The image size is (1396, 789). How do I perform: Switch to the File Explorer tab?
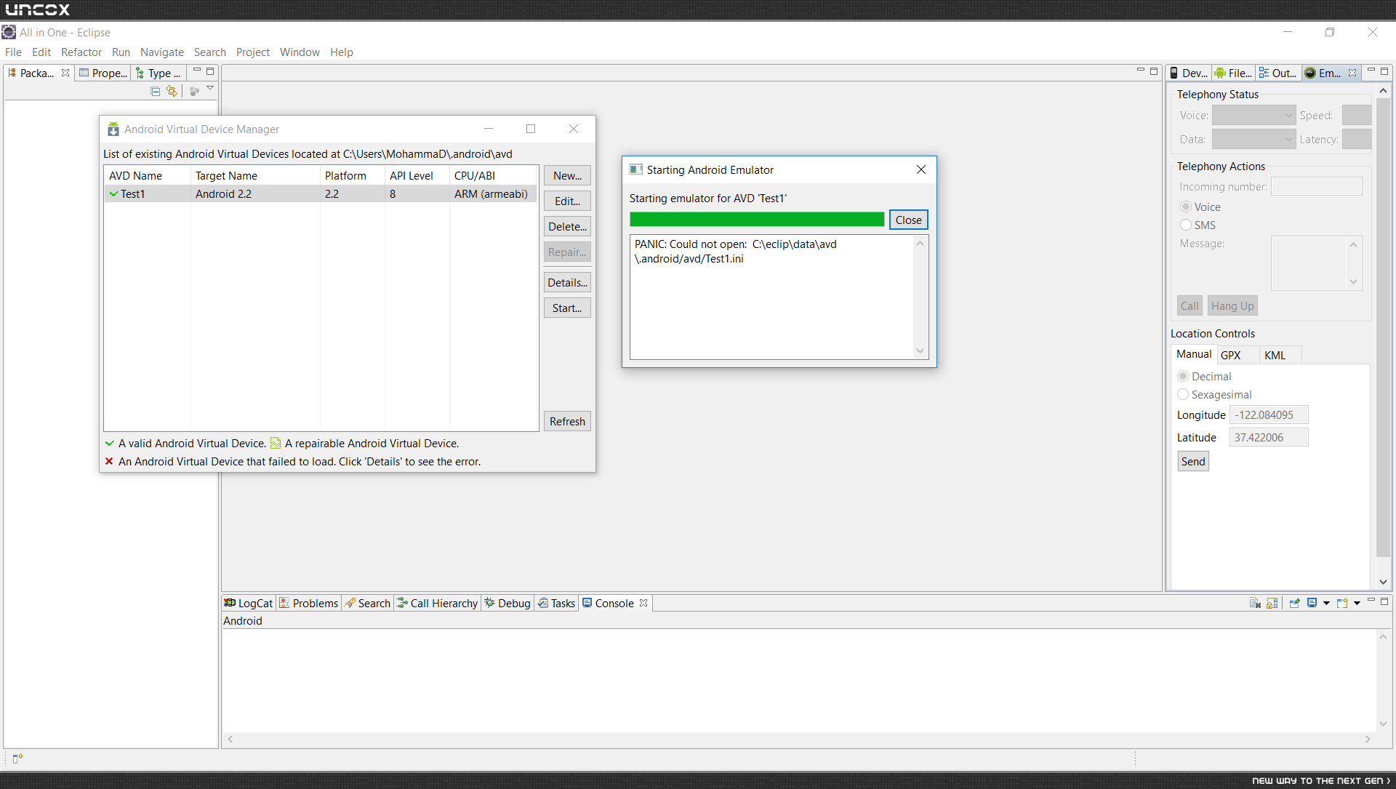tap(1233, 73)
